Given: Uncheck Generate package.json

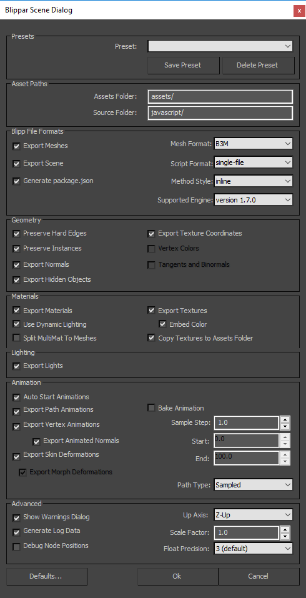Looking at the screenshot, I should click(x=16, y=181).
